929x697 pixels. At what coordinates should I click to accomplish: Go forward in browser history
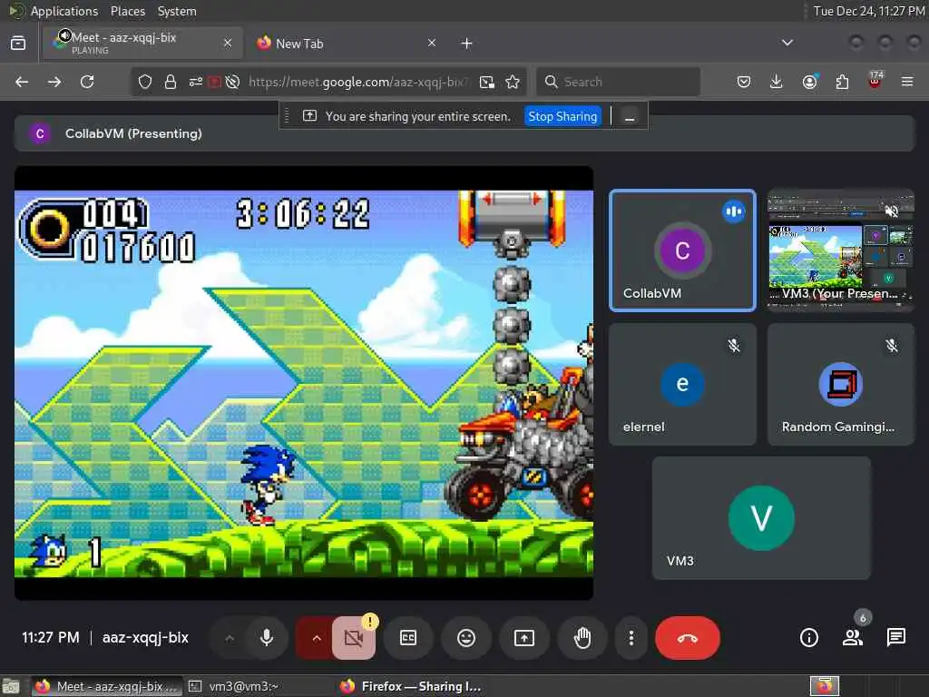click(x=54, y=82)
